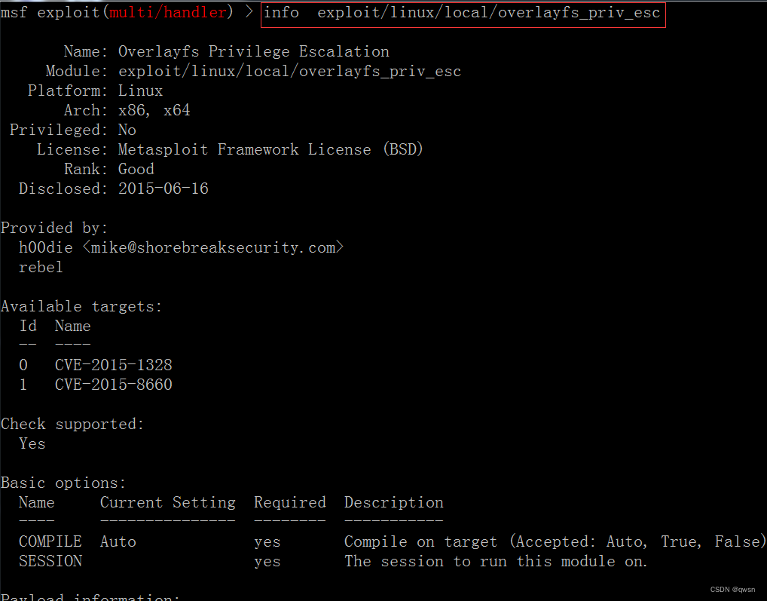Click the Basic options heading

pos(63,483)
